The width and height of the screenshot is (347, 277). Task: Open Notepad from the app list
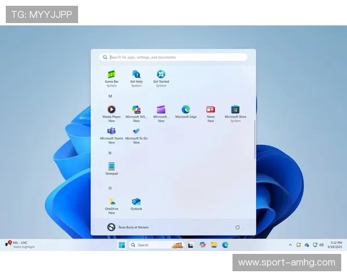pos(111,167)
